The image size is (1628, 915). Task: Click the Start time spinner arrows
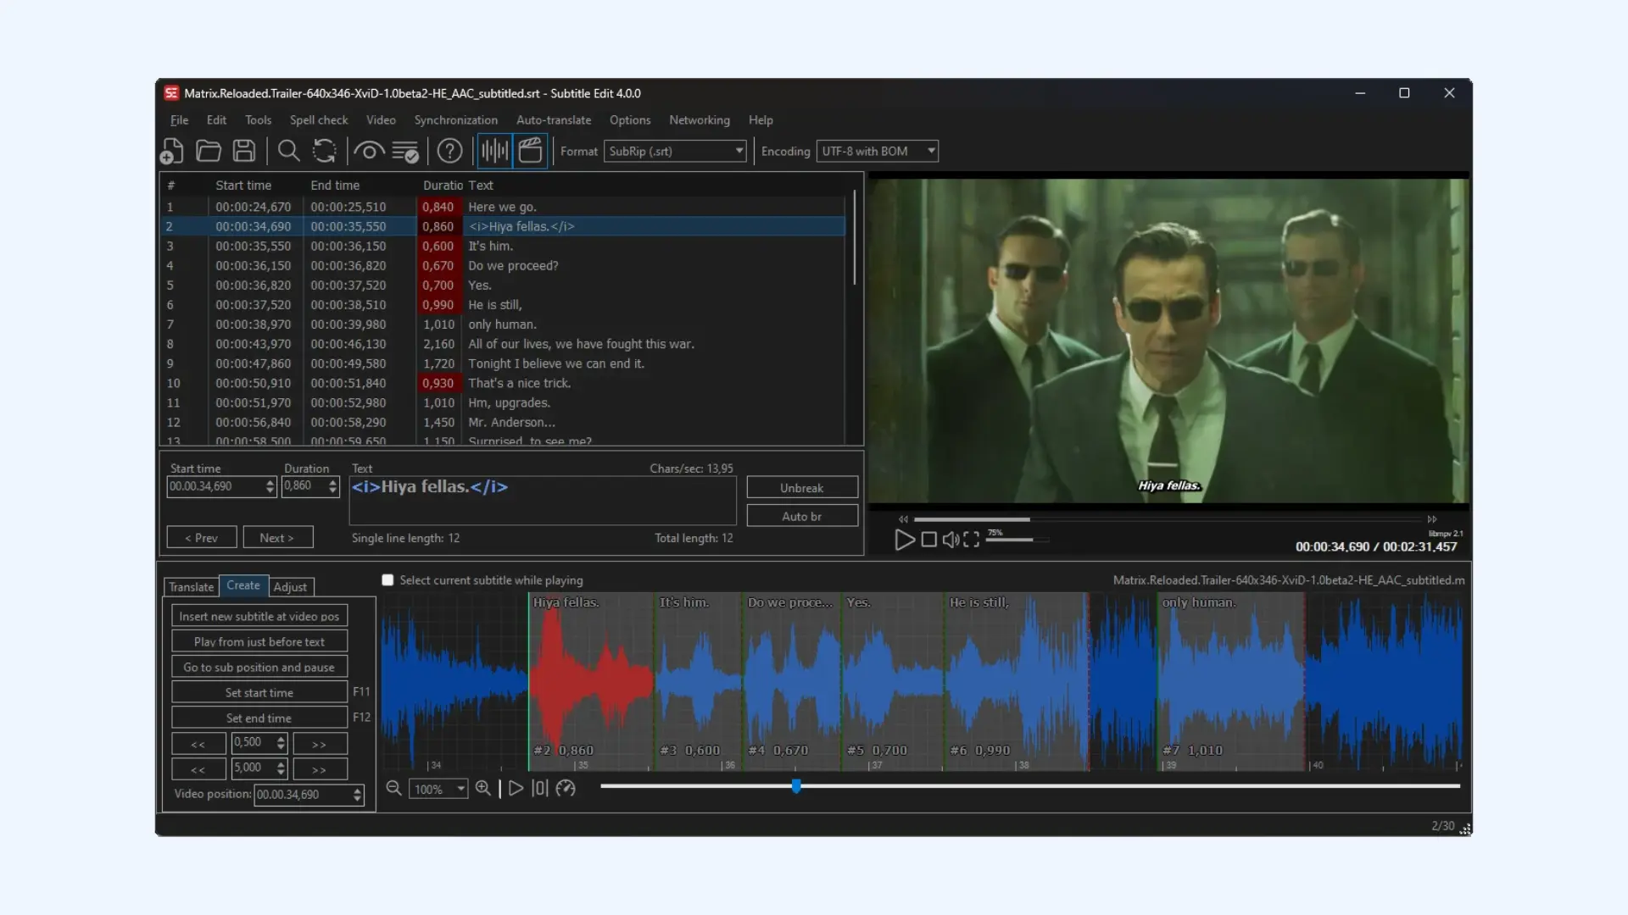(x=270, y=486)
